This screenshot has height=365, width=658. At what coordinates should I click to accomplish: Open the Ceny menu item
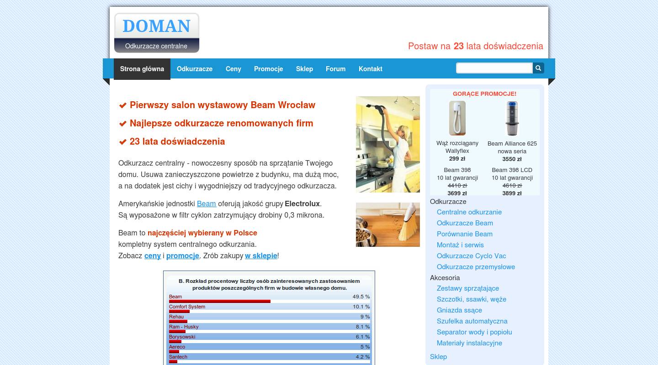pyautogui.click(x=233, y=69)
